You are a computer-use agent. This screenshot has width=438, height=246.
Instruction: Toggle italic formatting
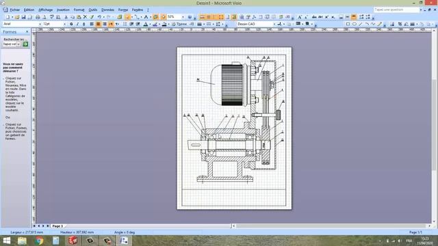pyautogui.click(x=77, y=25)
